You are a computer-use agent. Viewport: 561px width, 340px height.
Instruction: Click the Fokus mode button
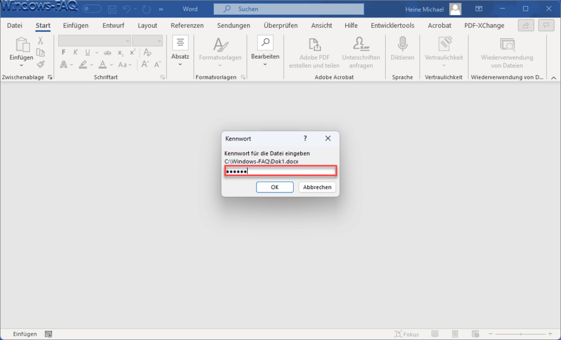coord(407,335)
